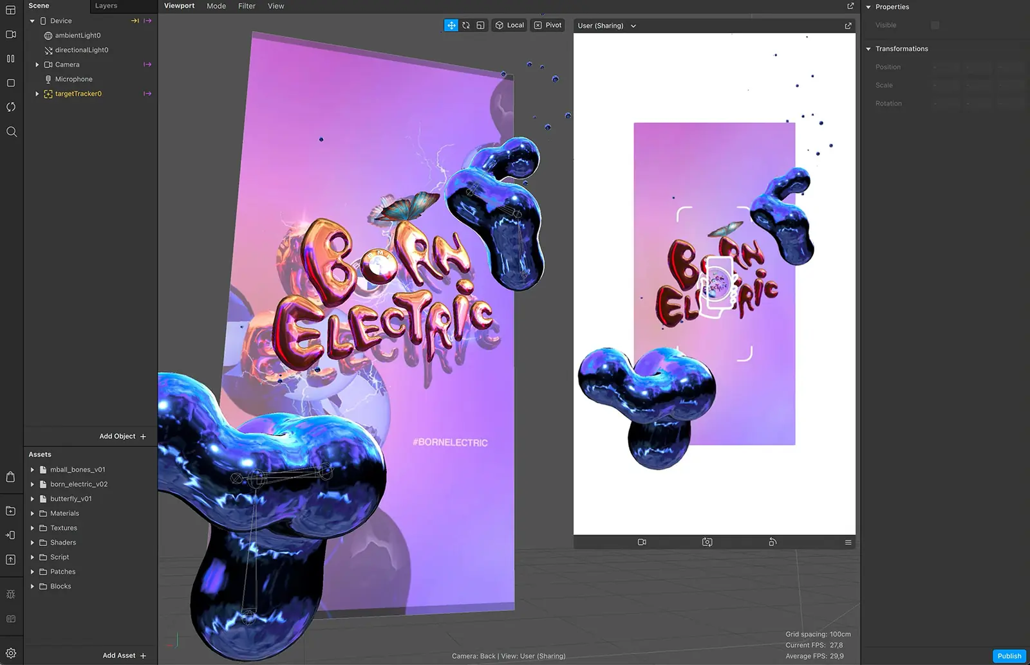Click Add Asset button

pyautogui.click(x=124, y=655)
